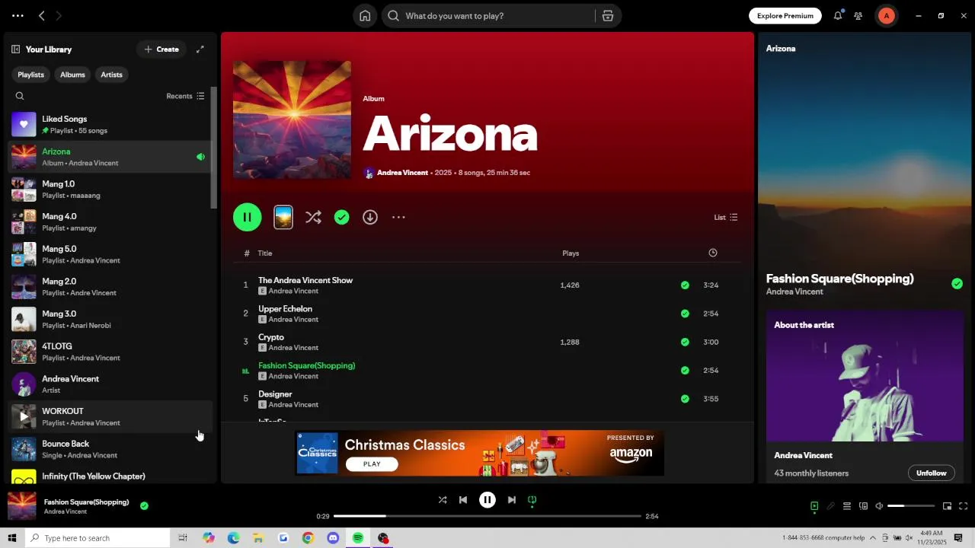Open the Browse icon in search bar

(x=608, y=16)
